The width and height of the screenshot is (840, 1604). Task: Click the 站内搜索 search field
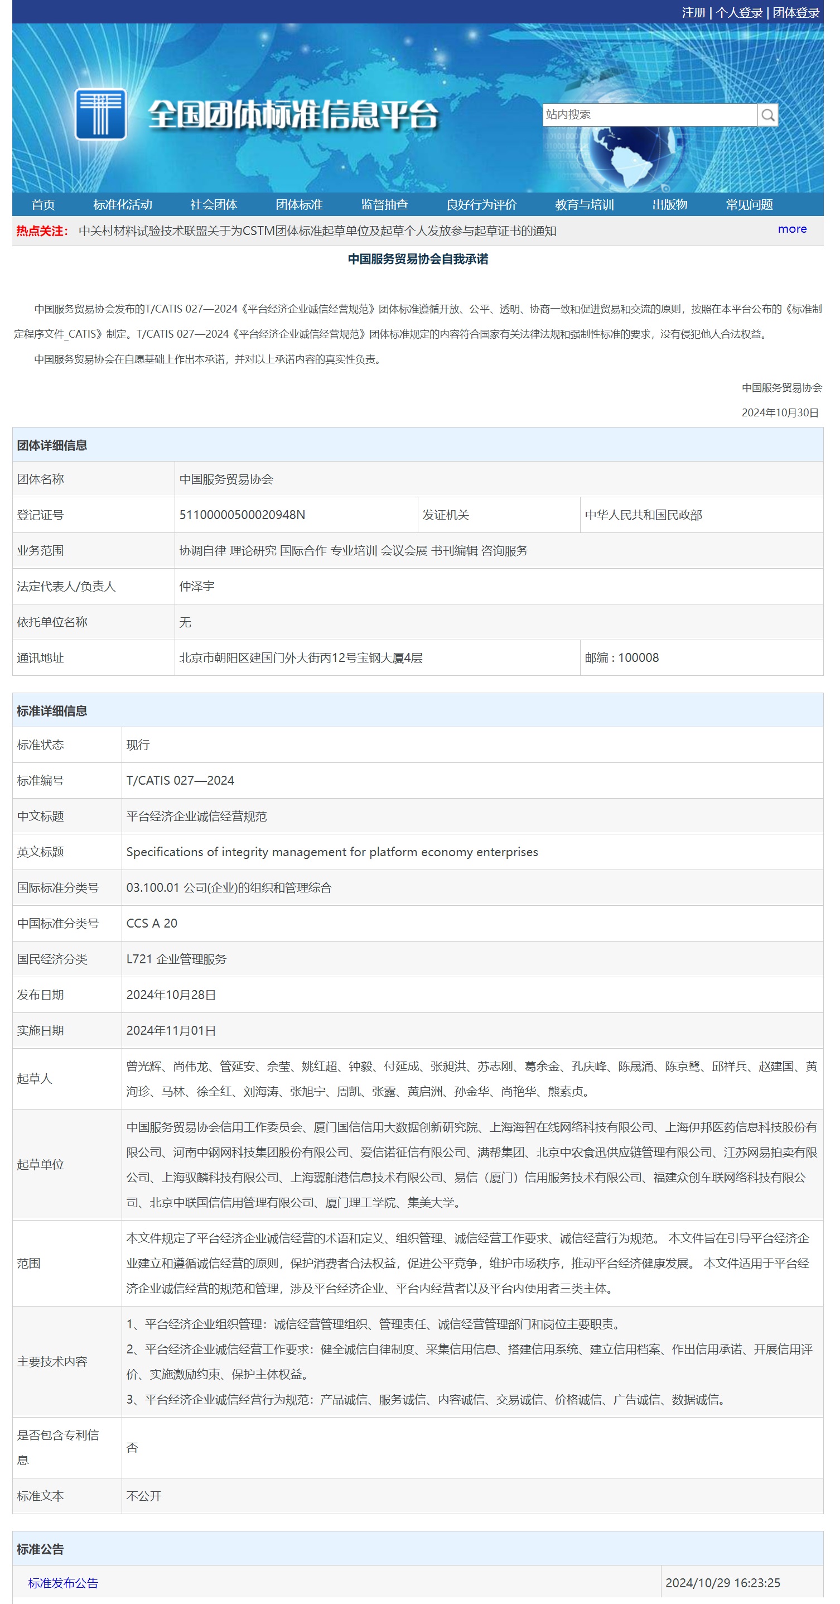(650, 115)
